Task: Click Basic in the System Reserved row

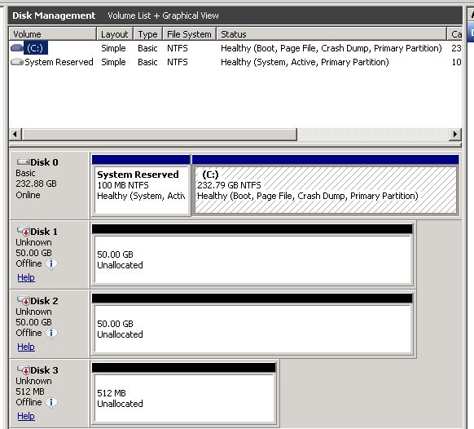Action: pyautogui.click(x=147, y=62)
